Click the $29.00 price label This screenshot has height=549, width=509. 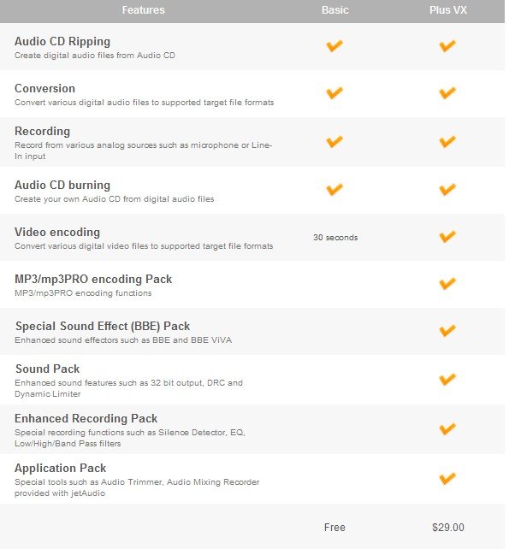pos(448,528)
